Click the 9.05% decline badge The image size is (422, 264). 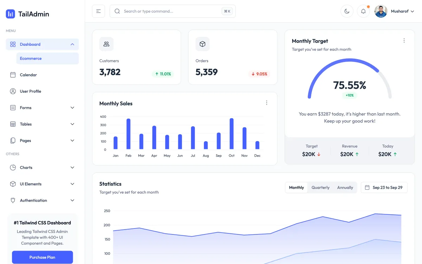[259, 74]
